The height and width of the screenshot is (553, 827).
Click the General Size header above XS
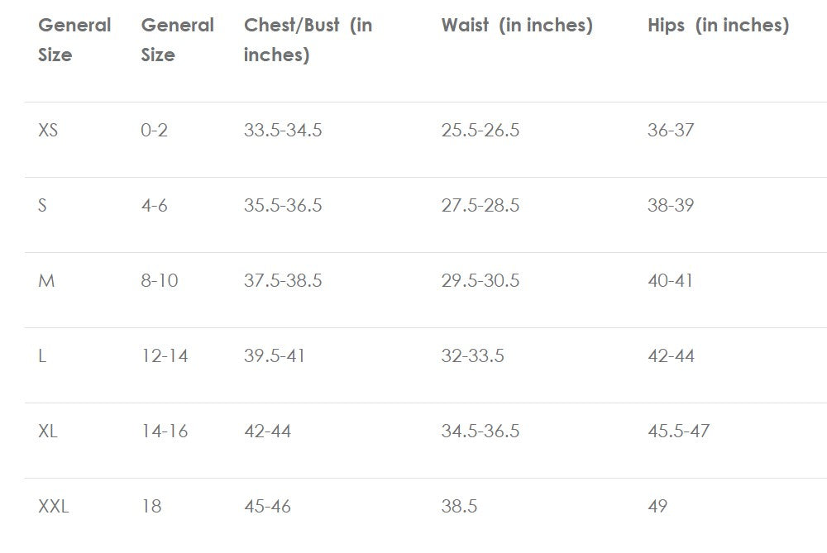(74, 40)
